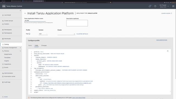
Task: Focus the Tanzu Application Platform name field
Action: tap(35, 20)
